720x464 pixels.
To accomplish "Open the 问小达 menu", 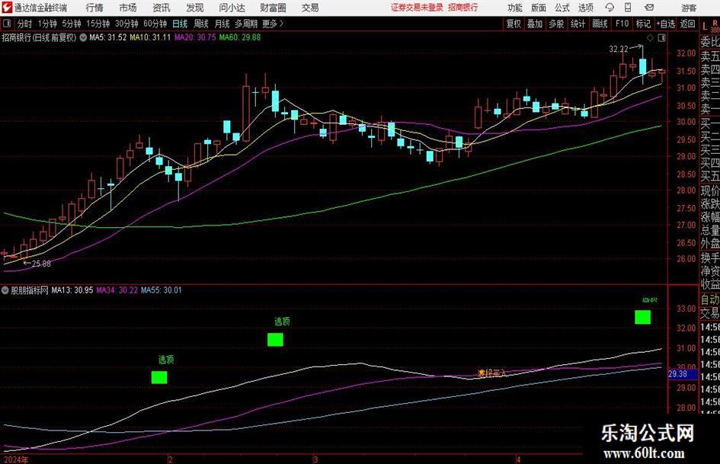I will click(232, 8).
